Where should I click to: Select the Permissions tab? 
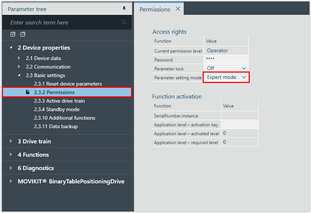(x=155, y=9)
